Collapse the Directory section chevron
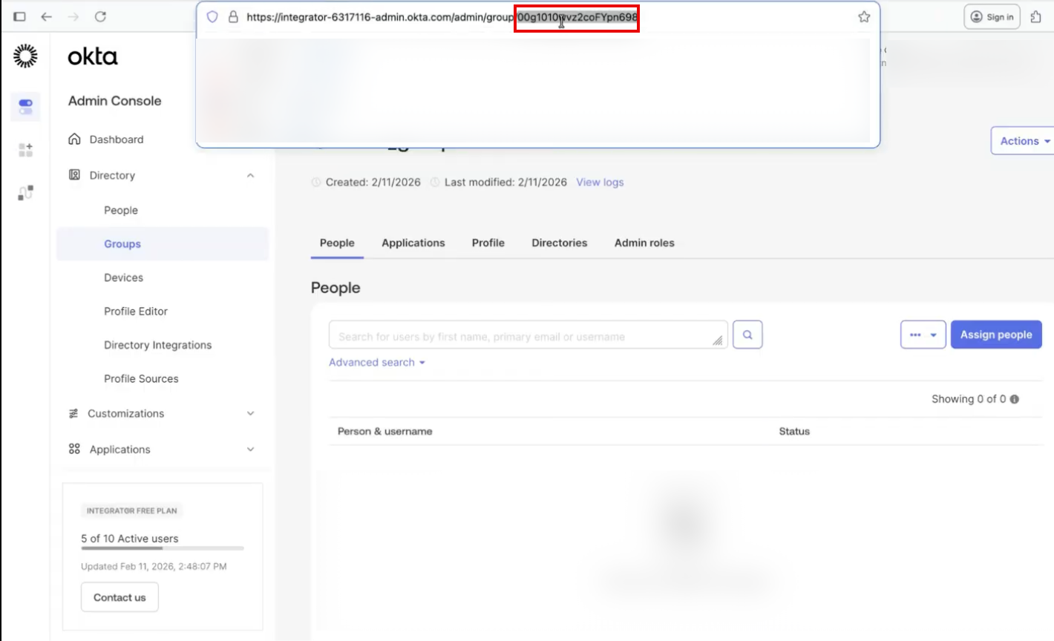 tap(250, 176)
